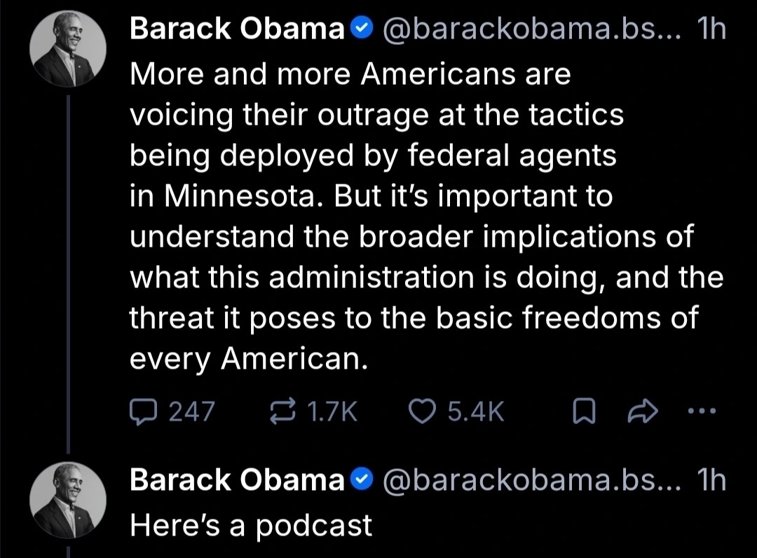Click the reply speech bubble icon
757x558 pixels.
[144, 413]
